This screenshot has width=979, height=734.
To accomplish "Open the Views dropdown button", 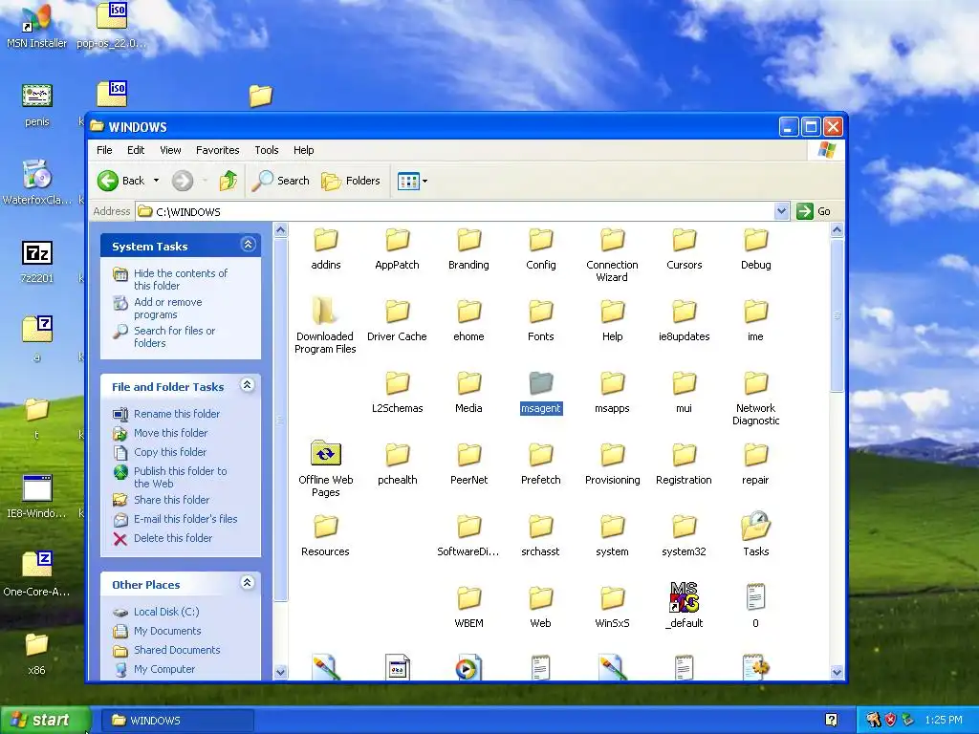I will (412, 181).
